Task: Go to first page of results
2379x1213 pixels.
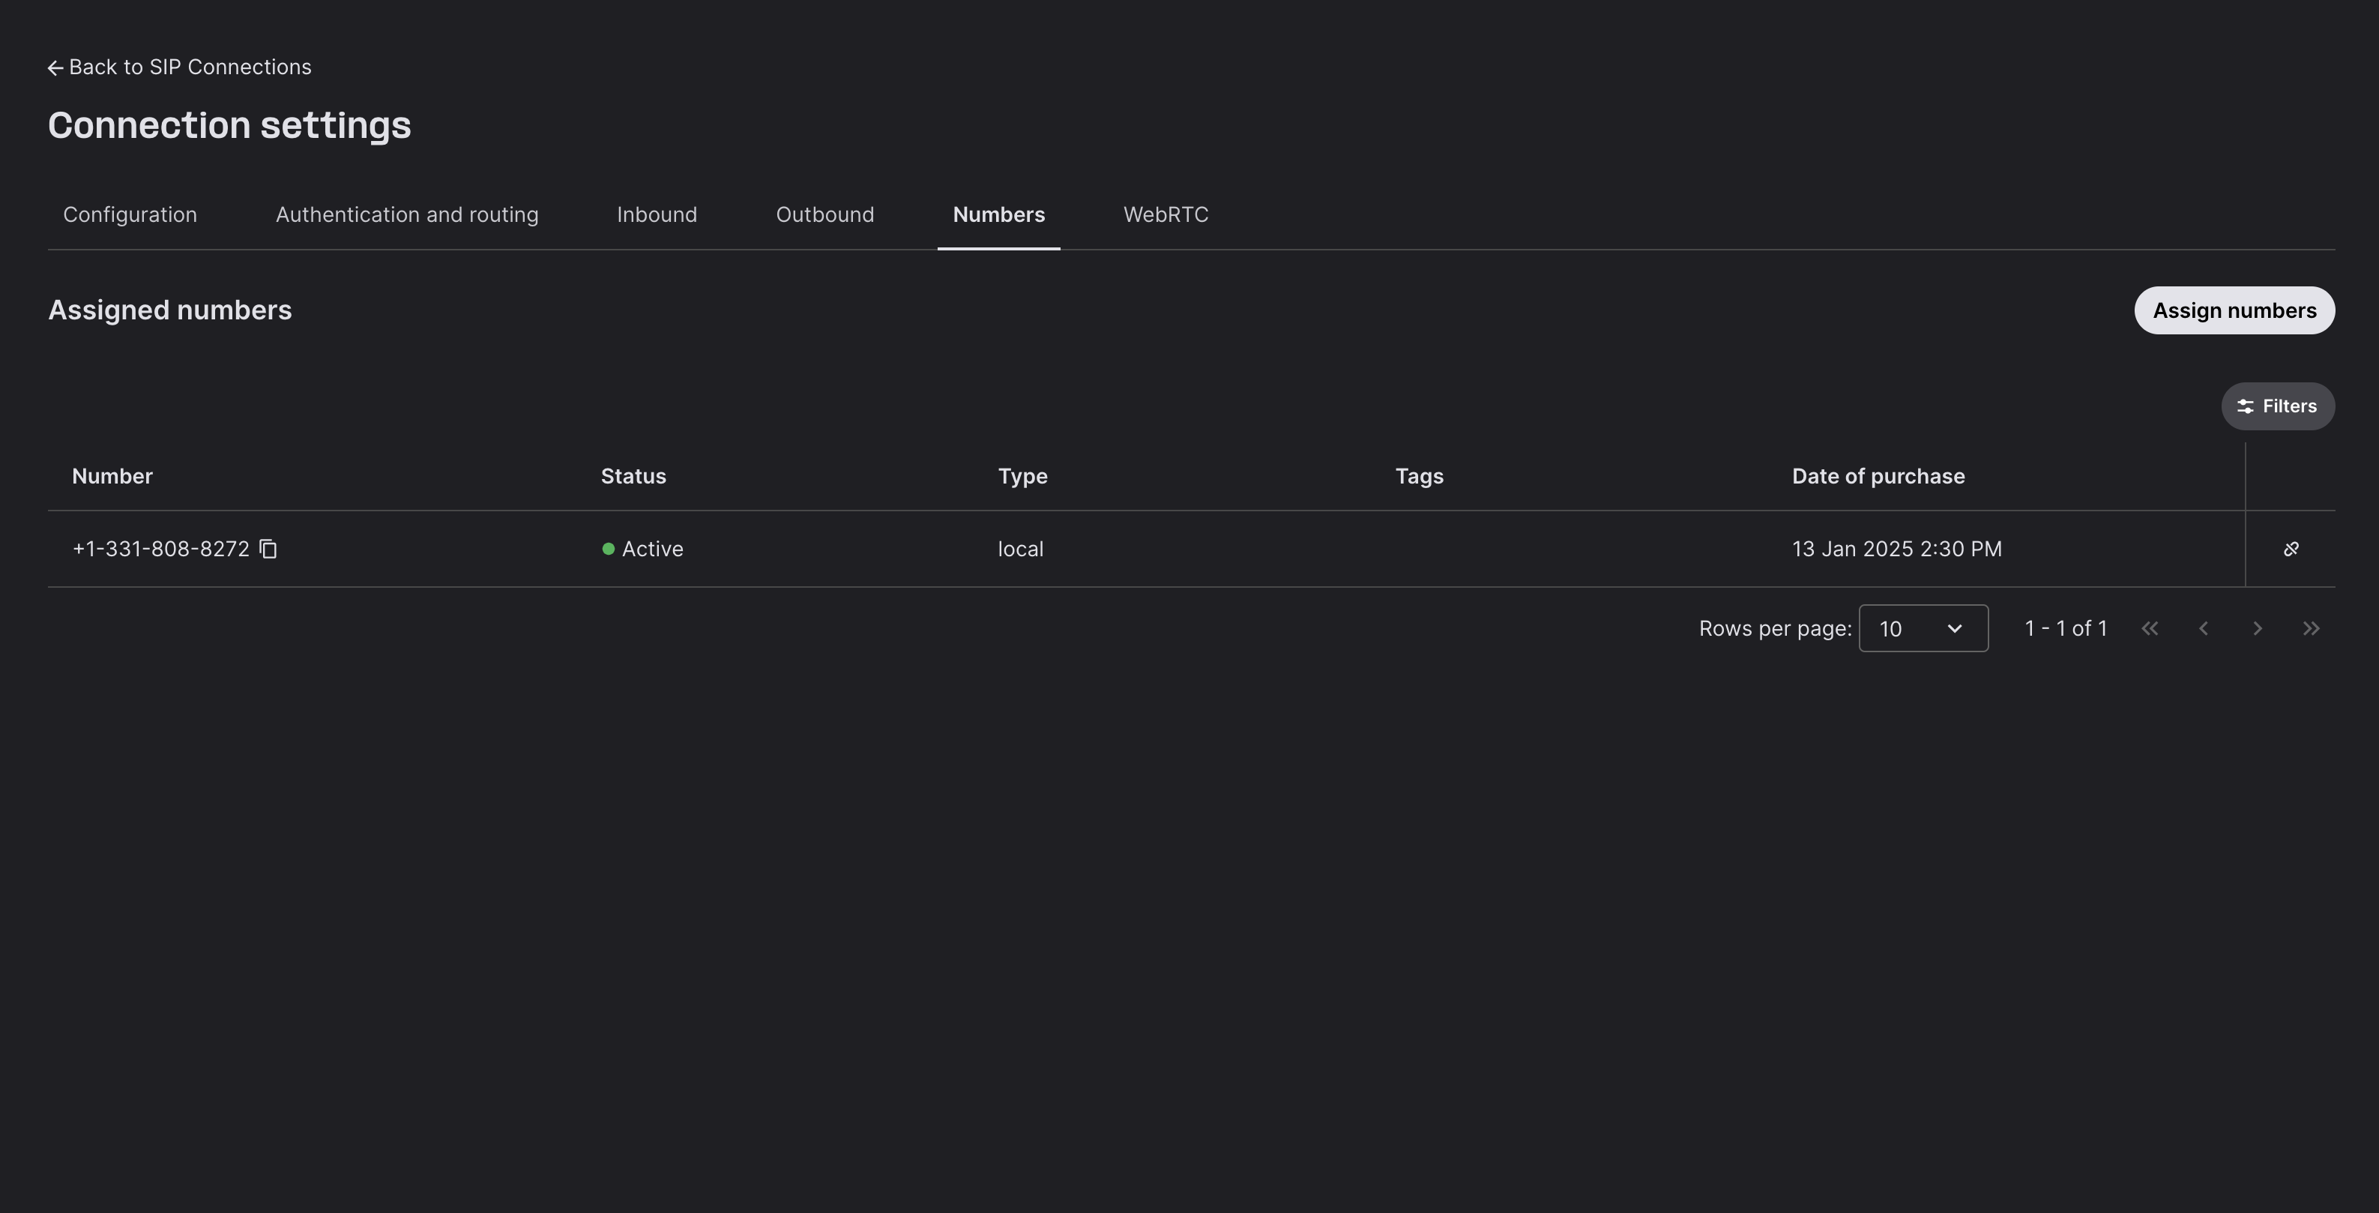Action: coord(2149,628)
